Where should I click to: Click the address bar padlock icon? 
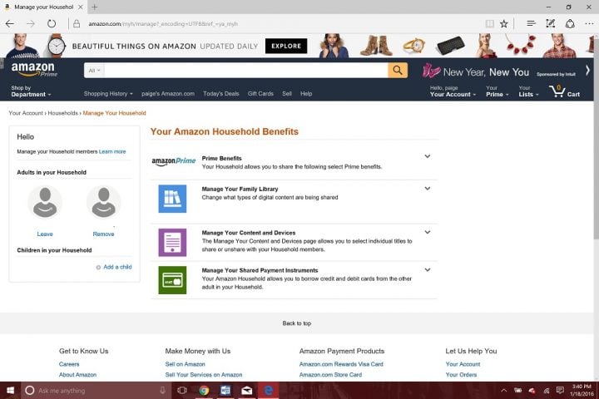[x=77, y=23]
